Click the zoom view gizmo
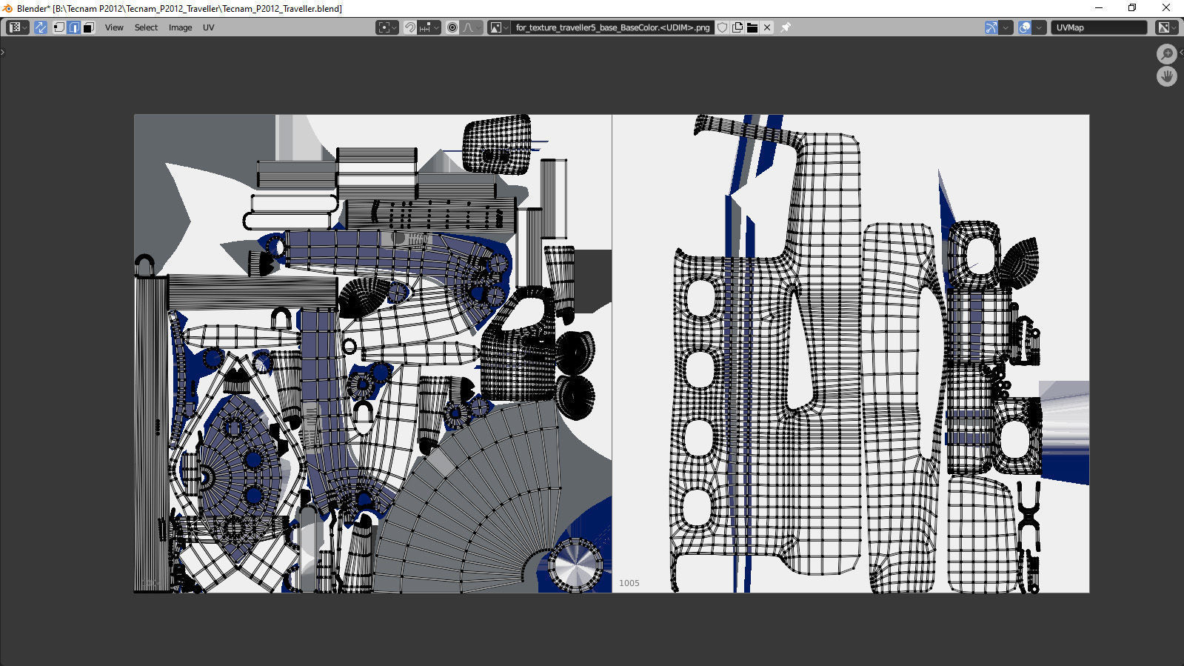Viewport: 1184px width, 666px height. [x=1167, y=54]
